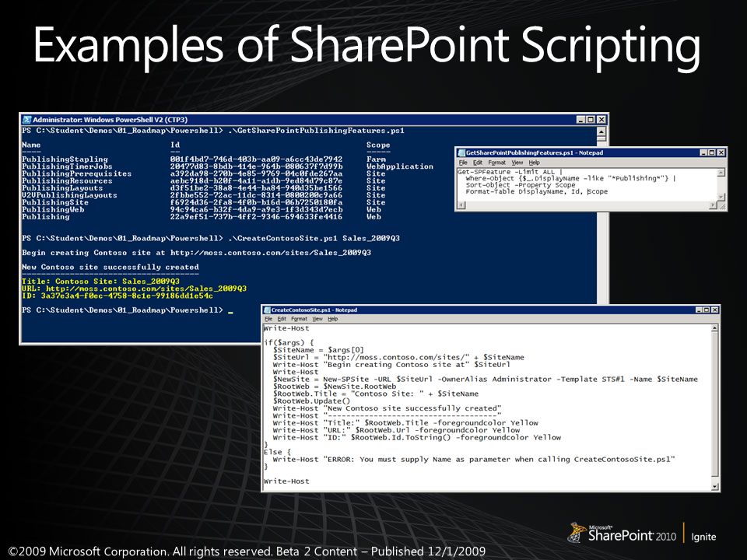Select the V2VPublishingLayouts row name
This screenshot has height=560, width=747.
click(69, 194)
